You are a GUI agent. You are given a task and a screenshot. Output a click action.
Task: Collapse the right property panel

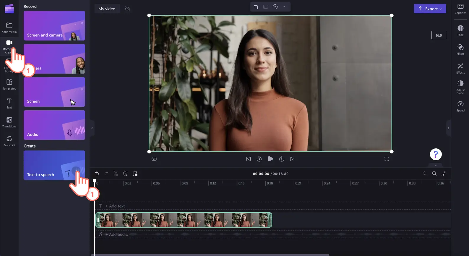coord(449,128)
